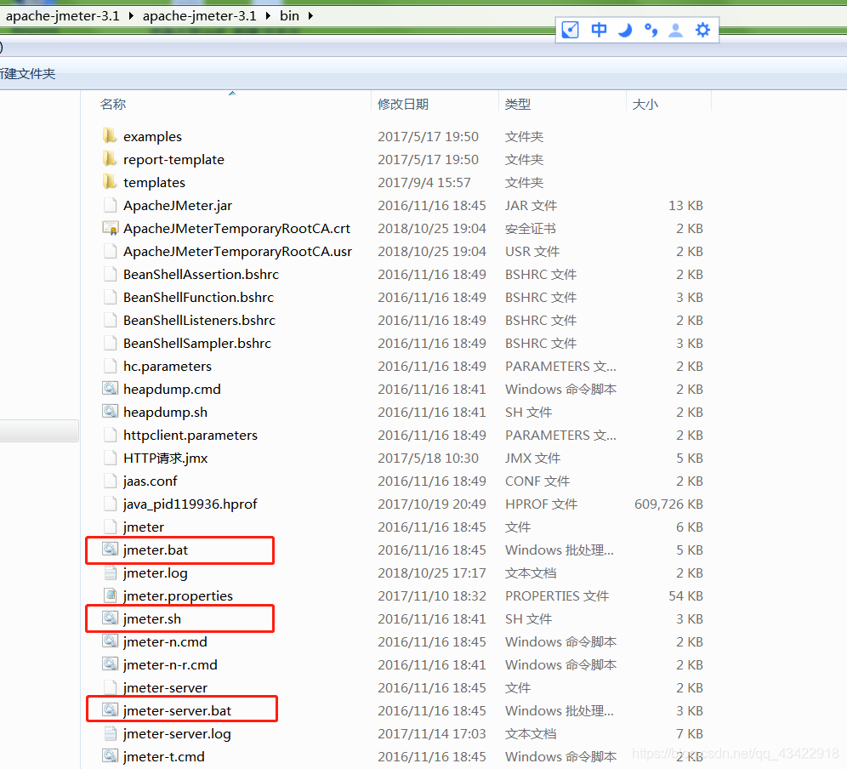Click the report-template folder icon
Image resolution: width=847 pixels, height=769 pixels.
coord(110,159)
